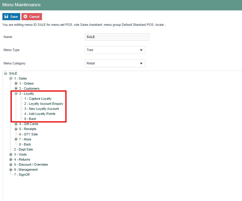242x201 pixels.
Task: Select Loyalty Account Enquiry in tree
Action: click(x=43, y=104)
